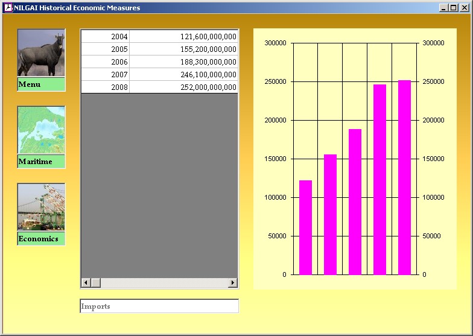This screenshot has height=336, width=473.
Task: Click the right scroll arrow of table
Action: [x=233, y=283]
